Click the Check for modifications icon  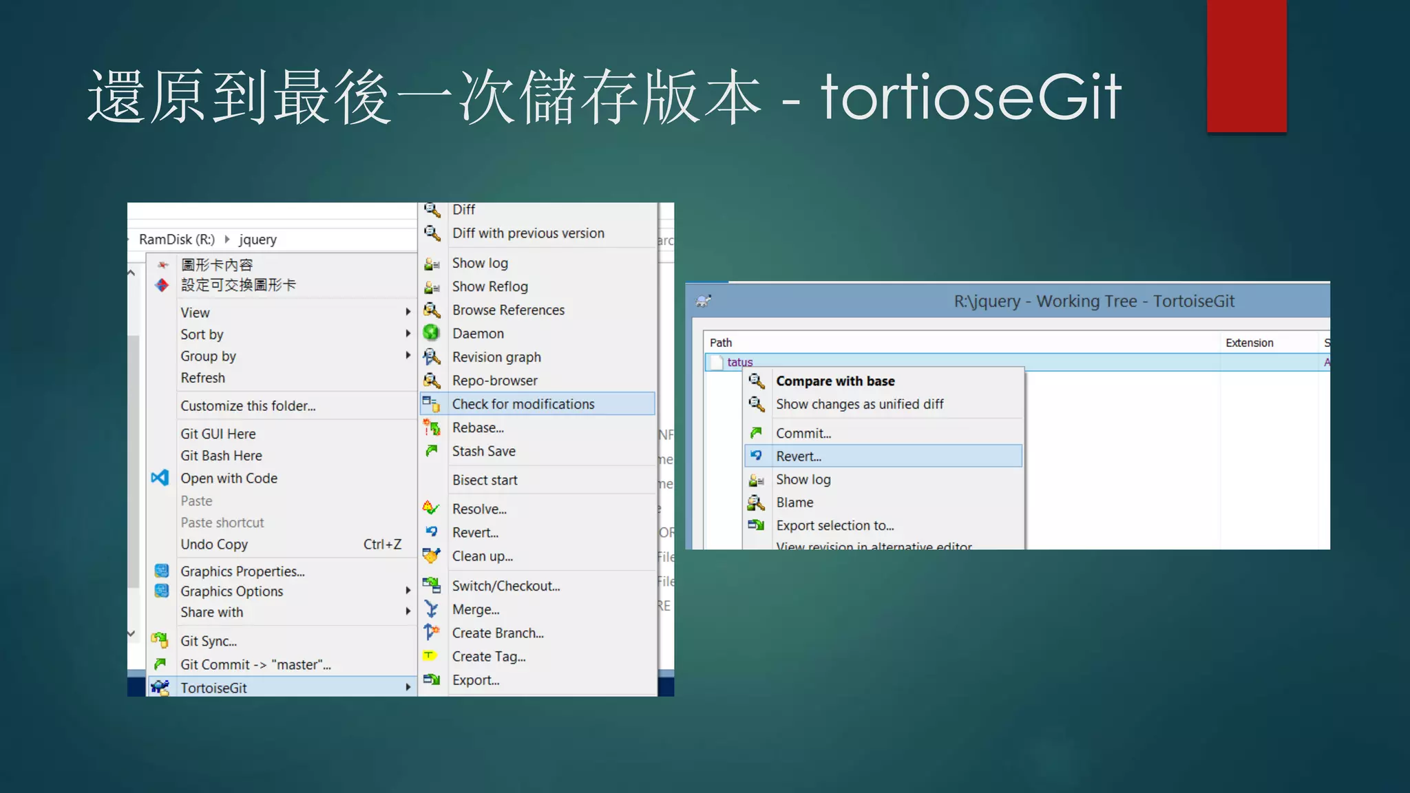[432, 404]
